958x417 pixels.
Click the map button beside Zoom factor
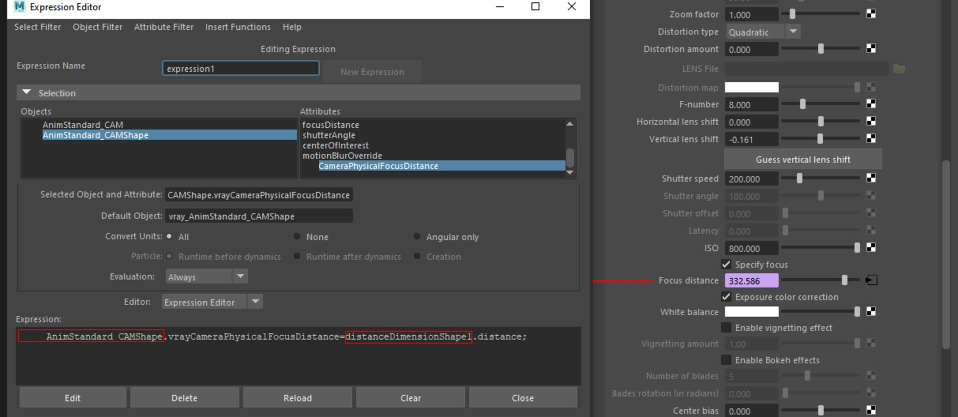[x=871, y=14]
